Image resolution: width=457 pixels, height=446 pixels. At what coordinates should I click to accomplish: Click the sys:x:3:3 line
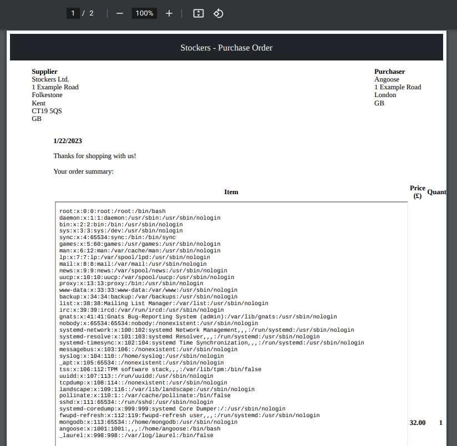[x=121, y=231]
